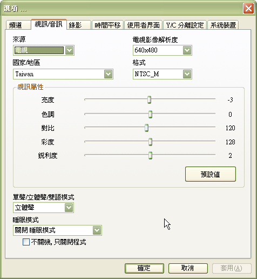Open the 格式 NTSC_M dropdown arrow
The image size is (257, 279).
tap(187, 74)
